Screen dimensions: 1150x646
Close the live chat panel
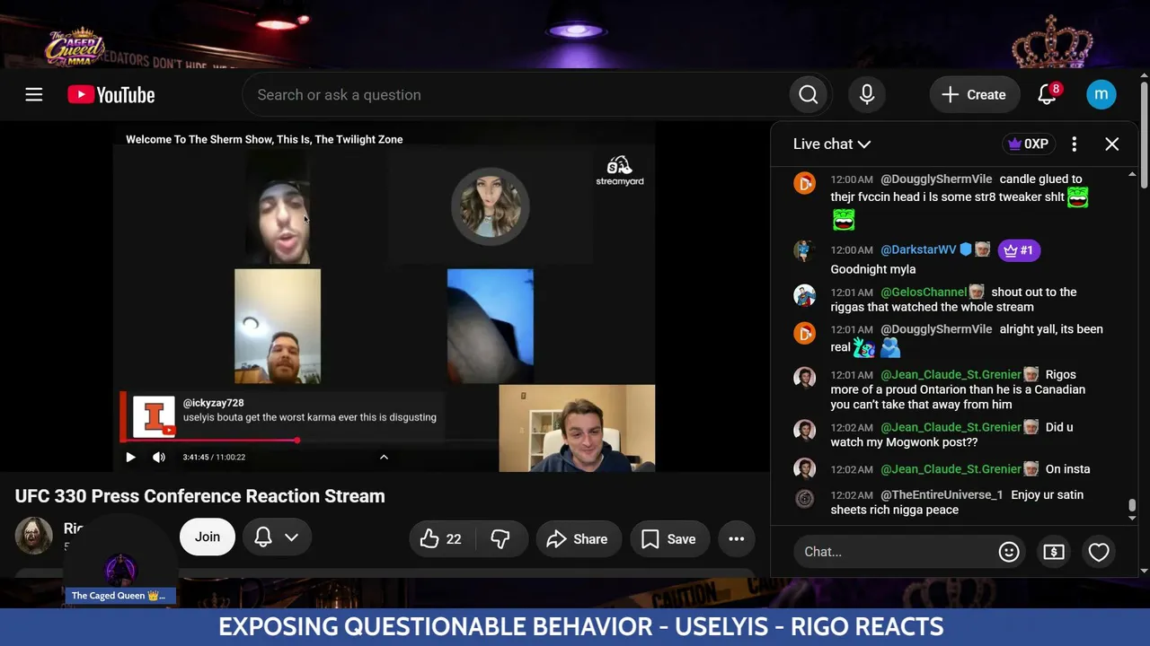[1112, 144]
